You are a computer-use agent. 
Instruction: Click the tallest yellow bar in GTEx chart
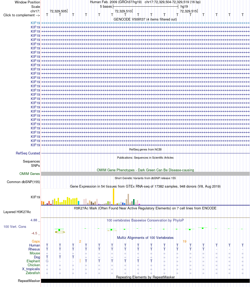tap(114, 197)
